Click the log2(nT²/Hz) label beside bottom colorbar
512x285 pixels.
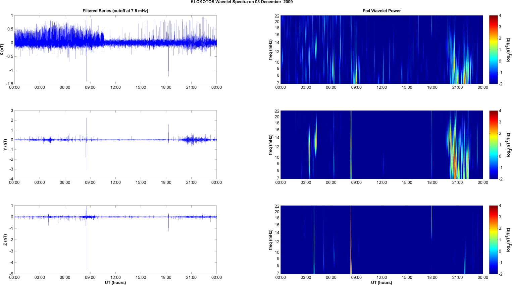point(509,239)
